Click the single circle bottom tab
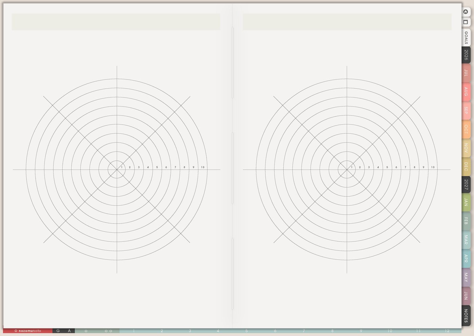This screenshot has height=336, width=474. [86, 331]
